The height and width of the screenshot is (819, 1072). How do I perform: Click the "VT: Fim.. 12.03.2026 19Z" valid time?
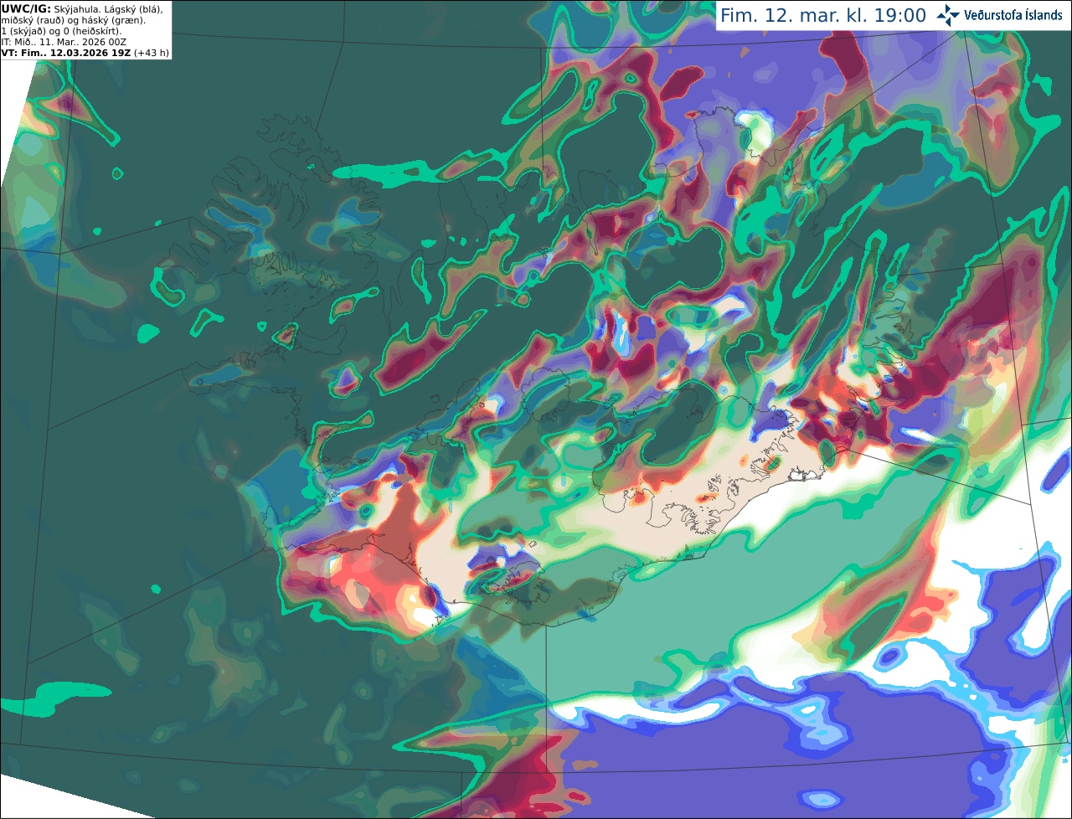pyautogui.click(x=66, y=53)
